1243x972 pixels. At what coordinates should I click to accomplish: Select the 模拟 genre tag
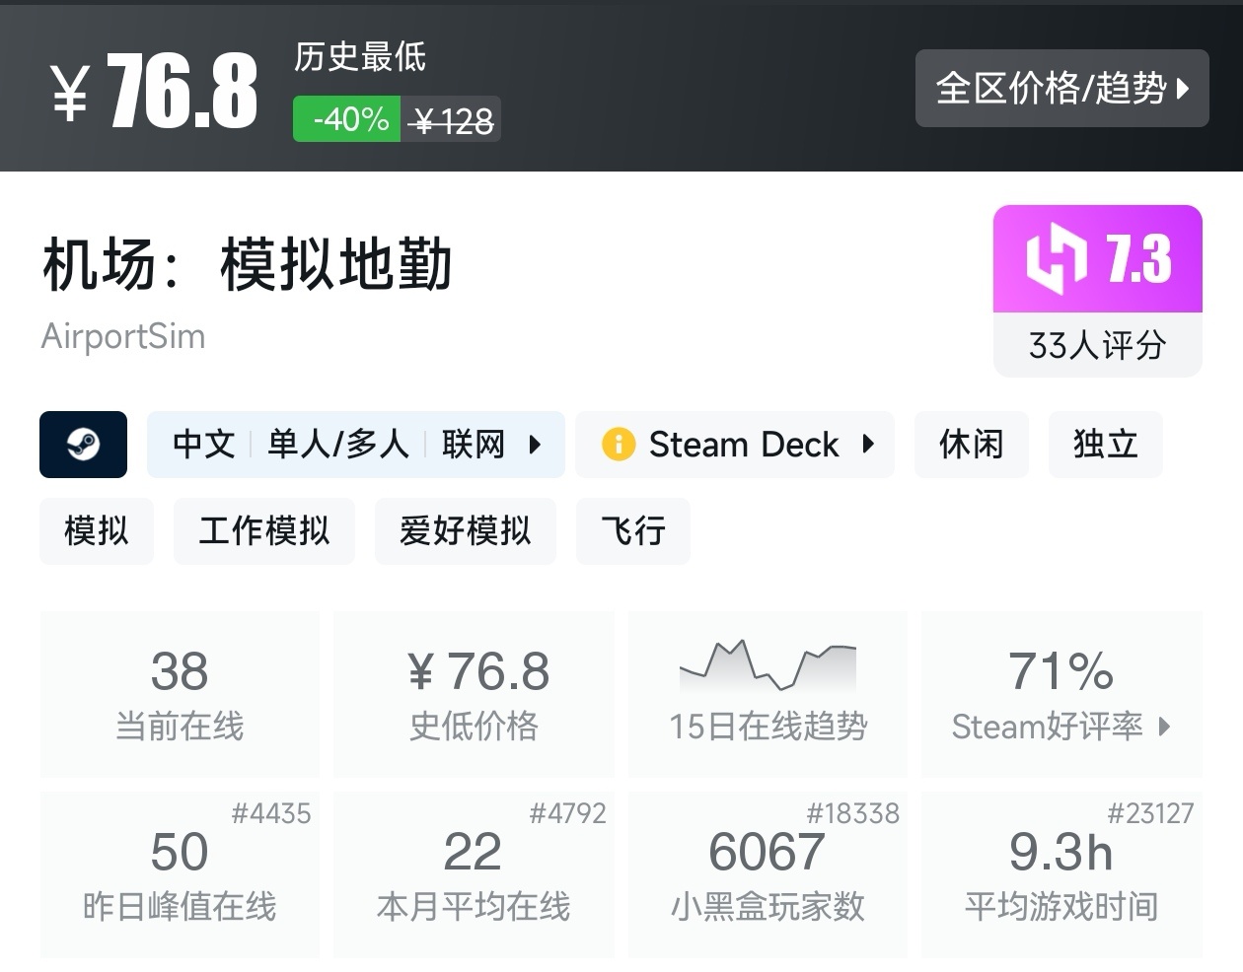tap(97, 531)
